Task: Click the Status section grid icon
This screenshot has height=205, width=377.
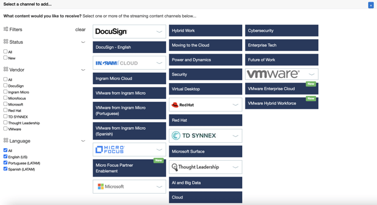Action: coord(6,42)
